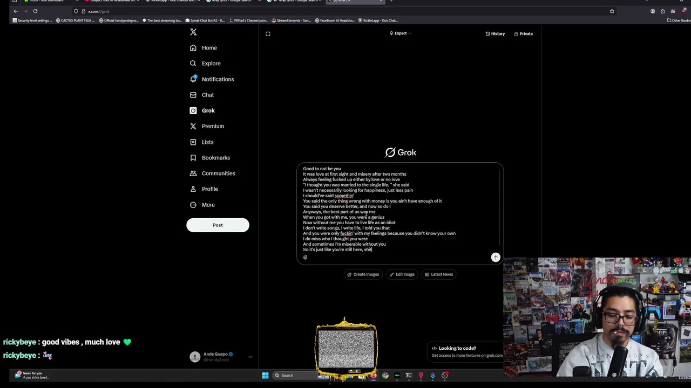Click the Latest News button
Image resolution: width=691 pixels, height=388 pixels.
[439, 274]
